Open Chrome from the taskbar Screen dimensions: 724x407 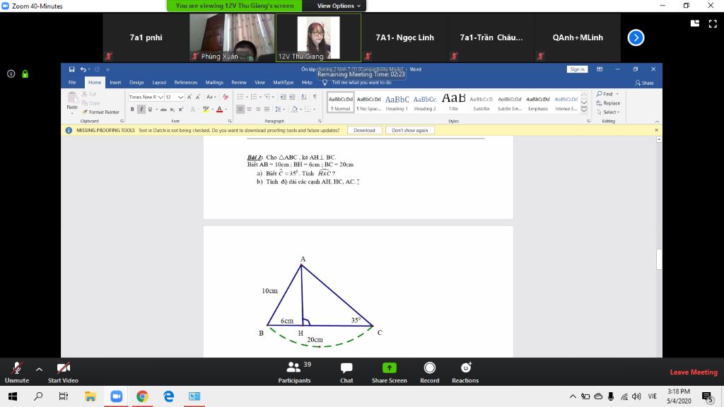142,396
